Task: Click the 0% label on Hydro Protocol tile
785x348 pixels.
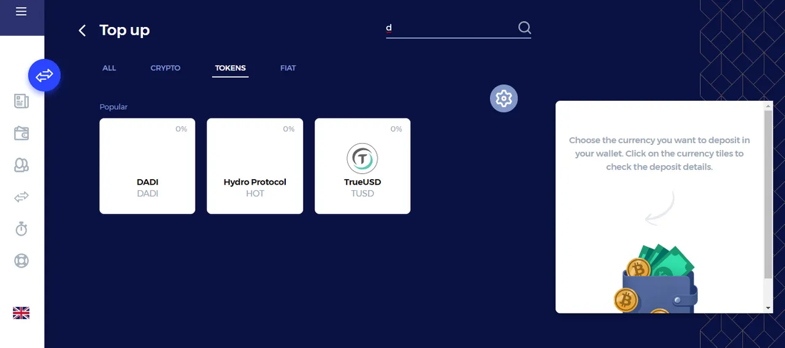Action: click(x=289, y=129)
